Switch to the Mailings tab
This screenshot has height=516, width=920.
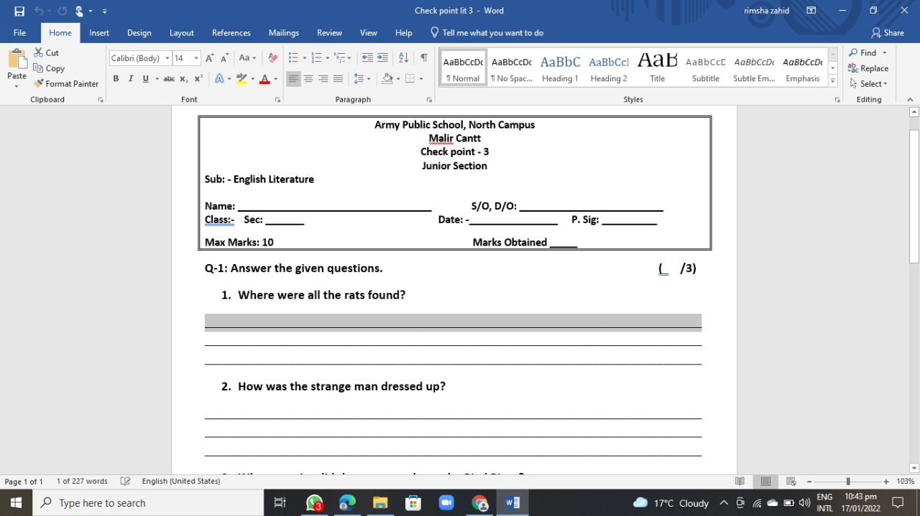point(284,33)
